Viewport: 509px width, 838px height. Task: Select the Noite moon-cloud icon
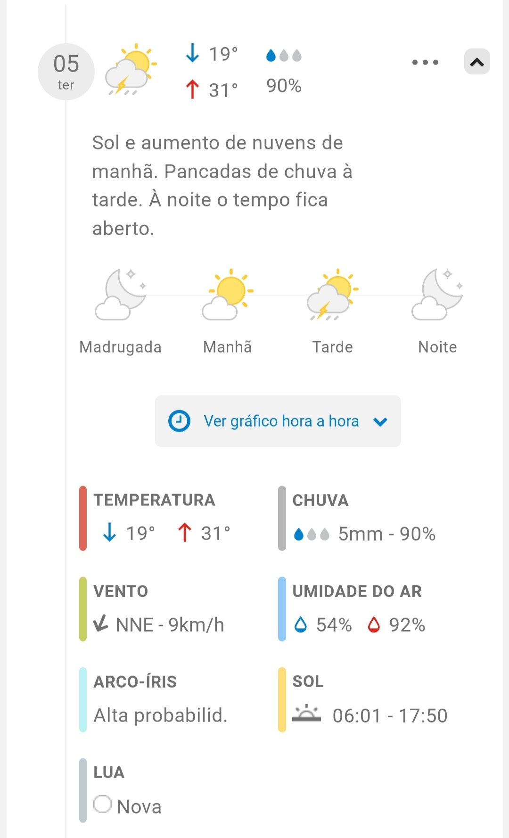click(437, 295)
